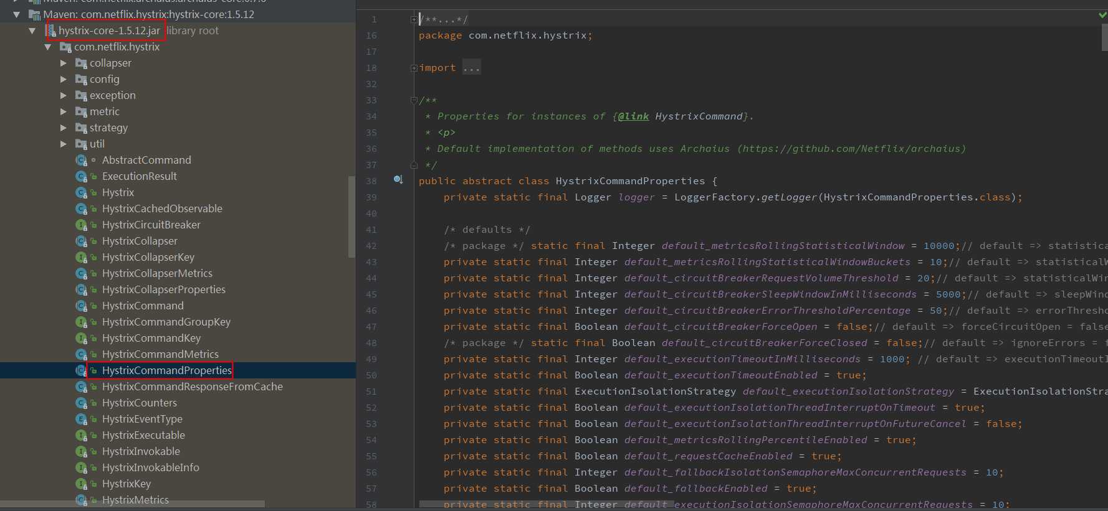The height and width of the screenshot is (511, 1108).
Task: Click the HystrixCollapserMetrics class icon
Action: [81, 273]
